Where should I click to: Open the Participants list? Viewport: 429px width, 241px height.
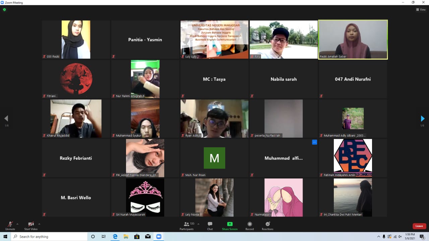pyautogui.click(x=187, y=226)
